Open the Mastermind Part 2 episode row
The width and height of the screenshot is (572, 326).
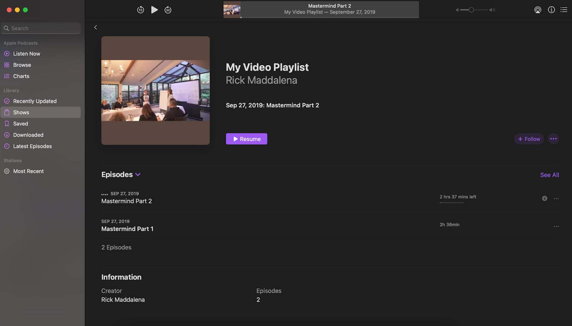tap(330, 198)
